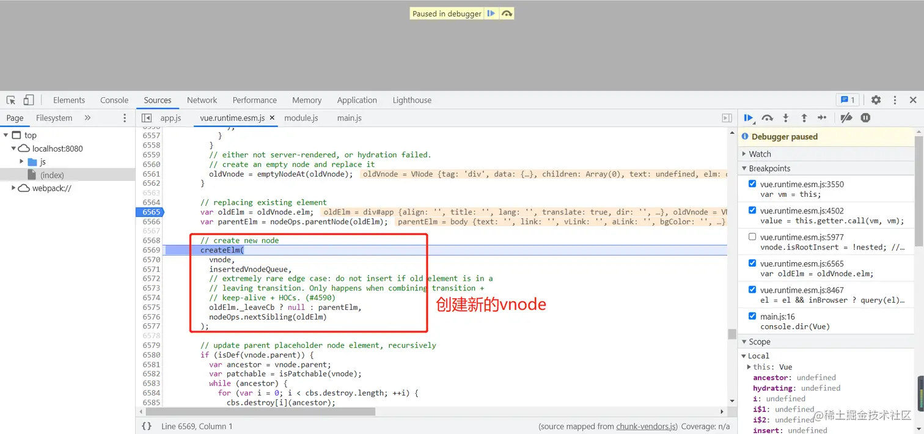Viewport: 924px width, 434px height.
Task: Switch to the main.js file tab
Action: coord(350,118)
